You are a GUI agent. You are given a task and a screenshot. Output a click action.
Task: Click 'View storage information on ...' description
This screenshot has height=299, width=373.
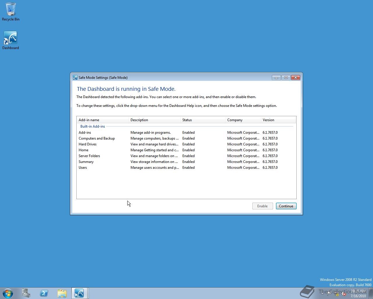tap(154, 162)
